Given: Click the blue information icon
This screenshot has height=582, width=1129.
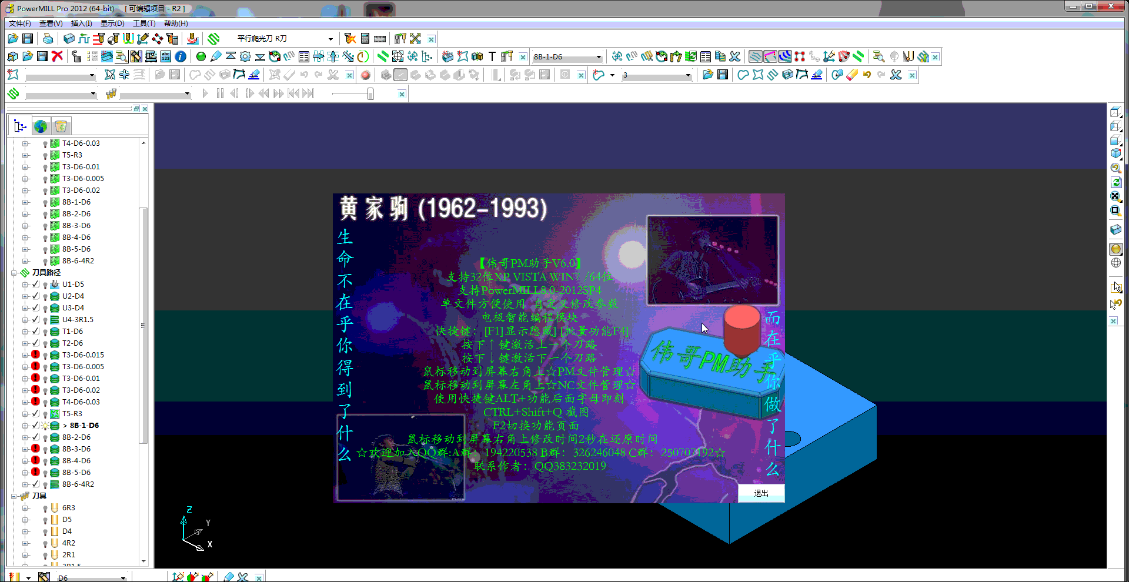Looking at the screenshot, I should [x=181, y=56].
